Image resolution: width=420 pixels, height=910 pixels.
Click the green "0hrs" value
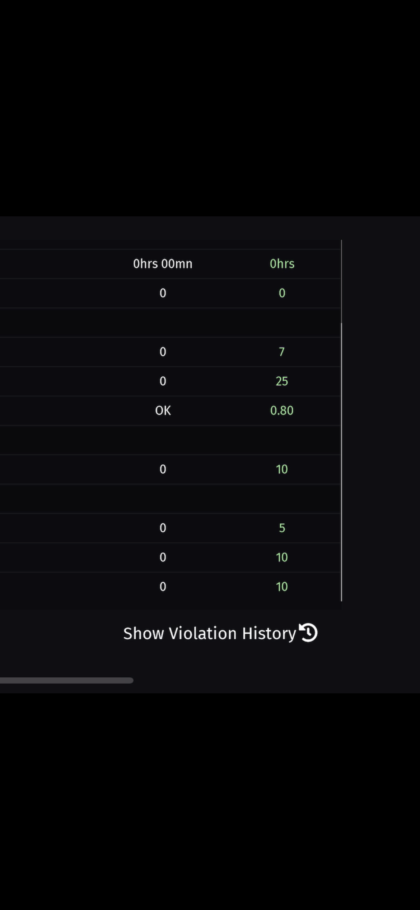[282, 264]
